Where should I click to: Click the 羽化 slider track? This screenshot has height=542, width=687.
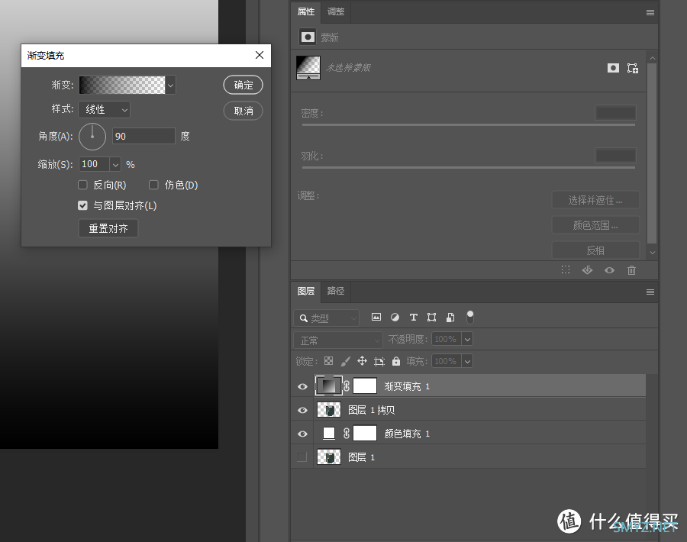coord(469,167)
